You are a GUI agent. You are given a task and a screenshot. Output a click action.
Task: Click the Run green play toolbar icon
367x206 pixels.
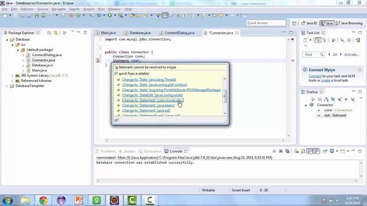(110, 15)
